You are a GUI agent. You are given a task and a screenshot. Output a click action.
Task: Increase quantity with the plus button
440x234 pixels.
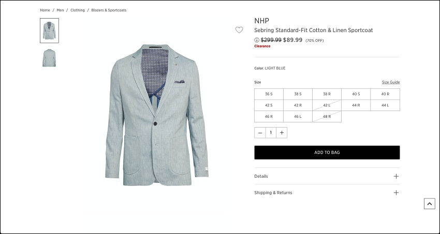[282, 133]
